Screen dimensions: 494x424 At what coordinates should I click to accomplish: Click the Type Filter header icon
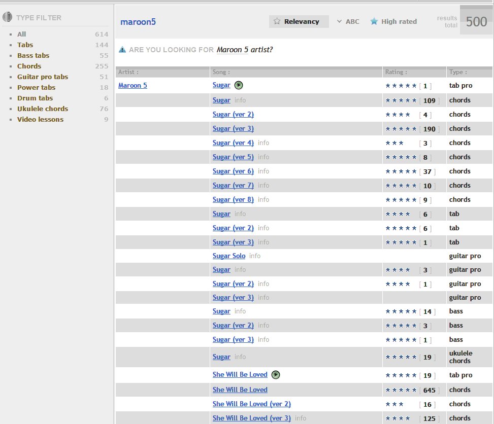8,17
